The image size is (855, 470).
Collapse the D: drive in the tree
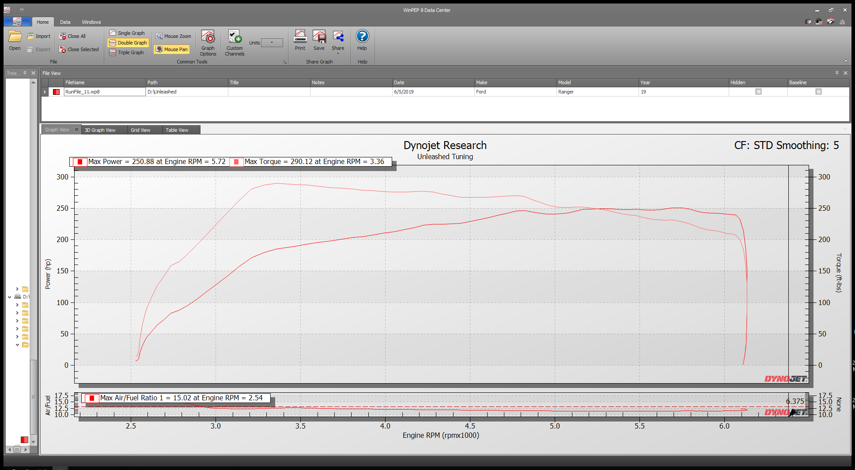click(10, 297)
